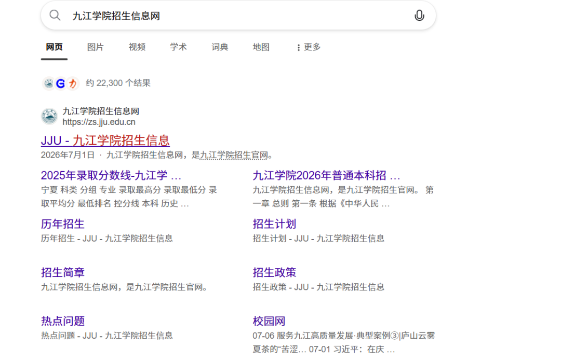Click the 约 22,300 个结果 count text

(118, 83)
